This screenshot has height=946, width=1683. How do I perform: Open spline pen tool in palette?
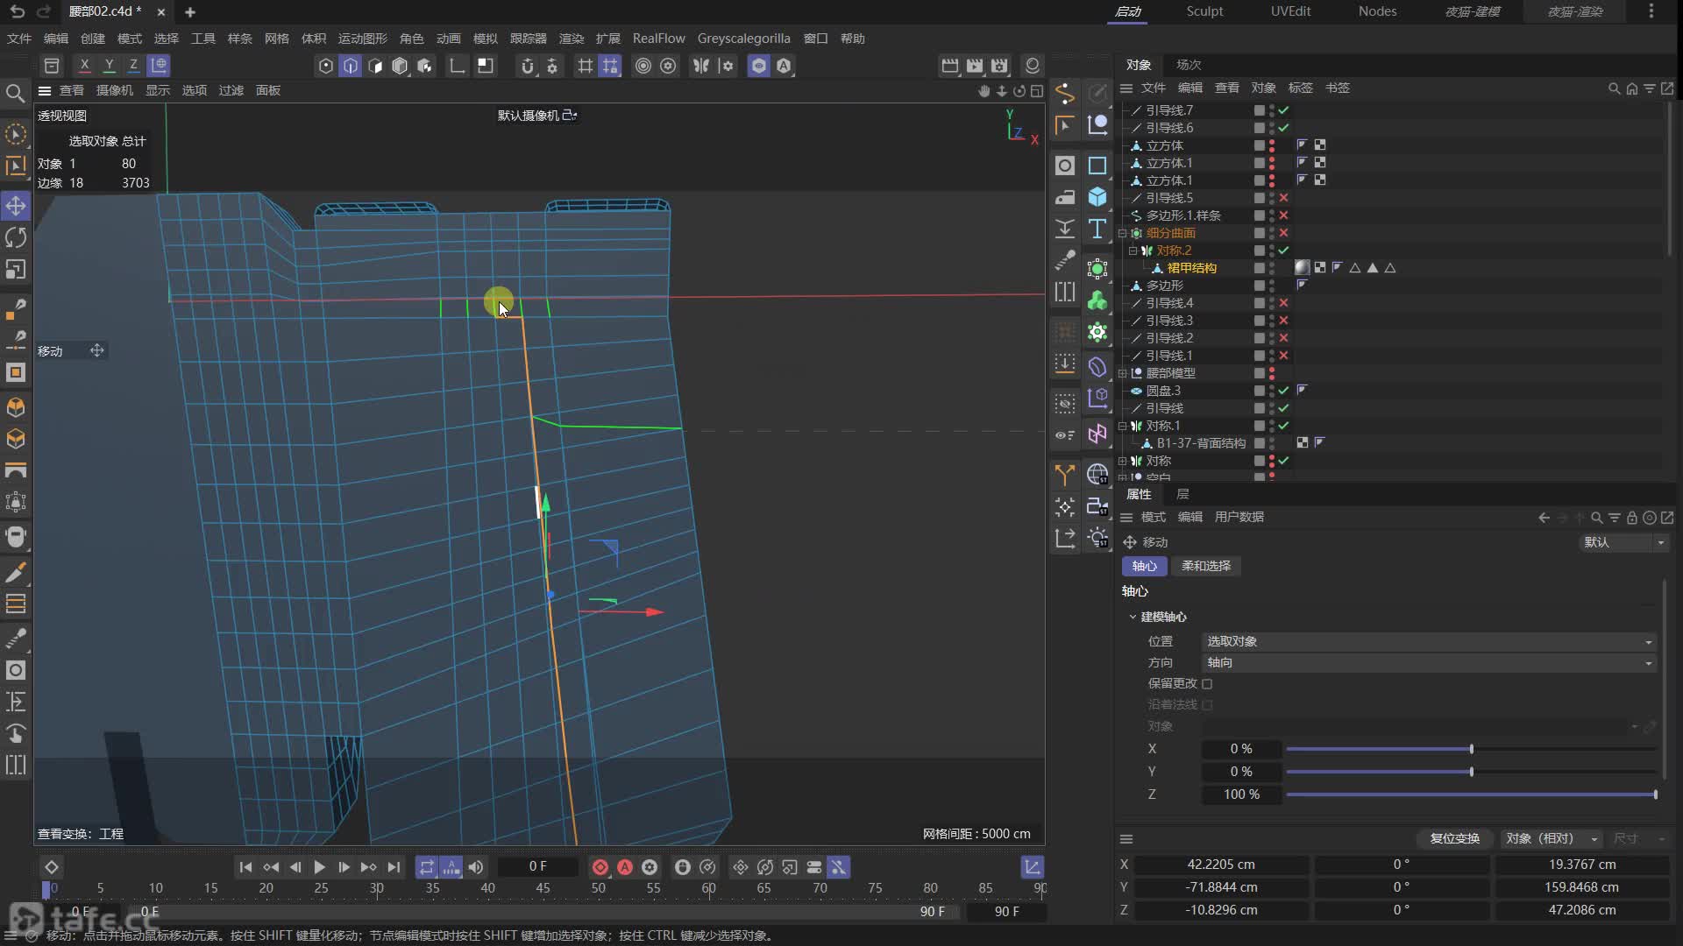click(x=1065, y=94)
